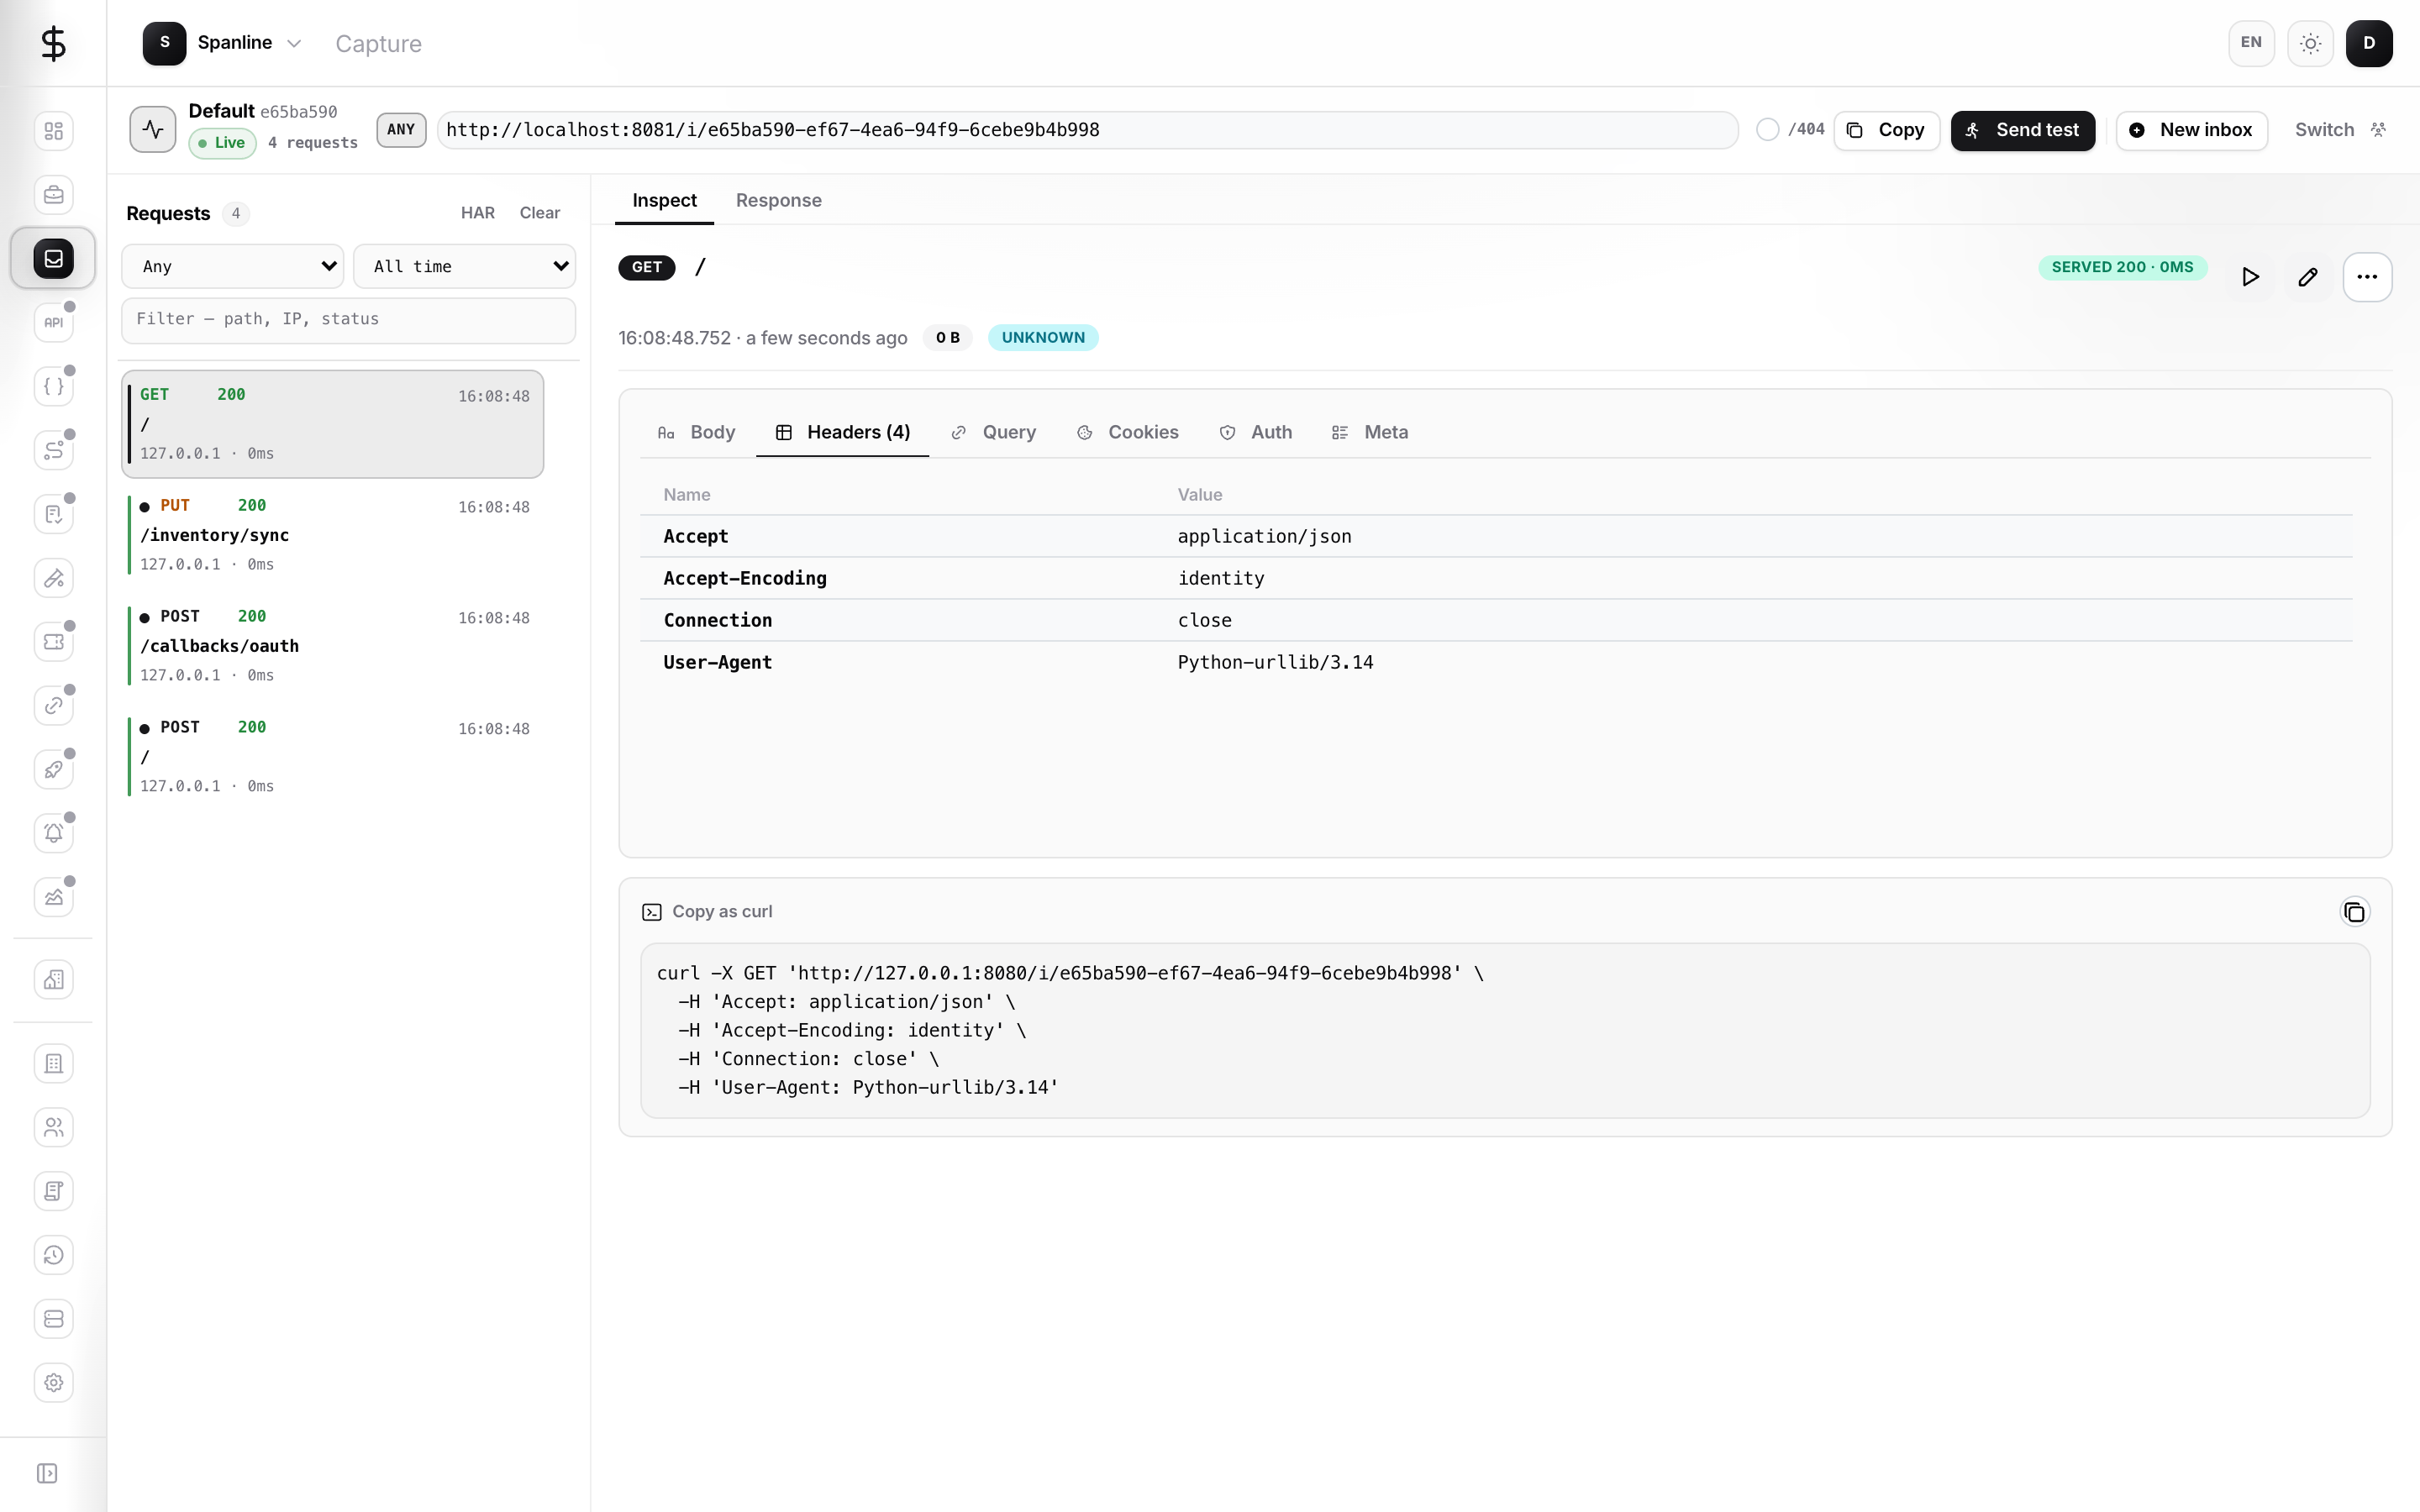Clear the requests list
The image size is (2420, 1512).
(x=540, y=213)
